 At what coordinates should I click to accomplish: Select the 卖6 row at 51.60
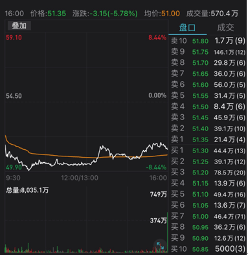click(208, 85)
